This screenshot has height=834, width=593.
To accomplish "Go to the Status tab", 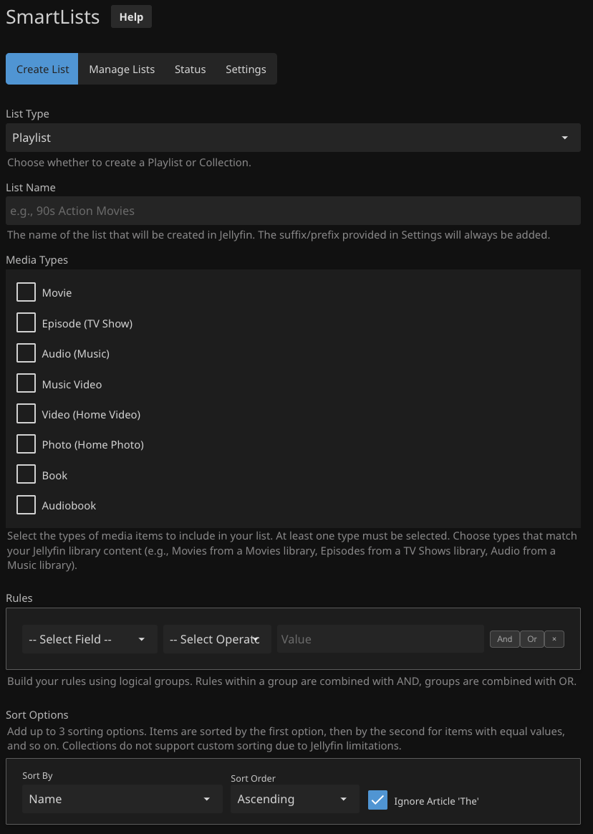I will pyautogui.click(x=190, y=69).
